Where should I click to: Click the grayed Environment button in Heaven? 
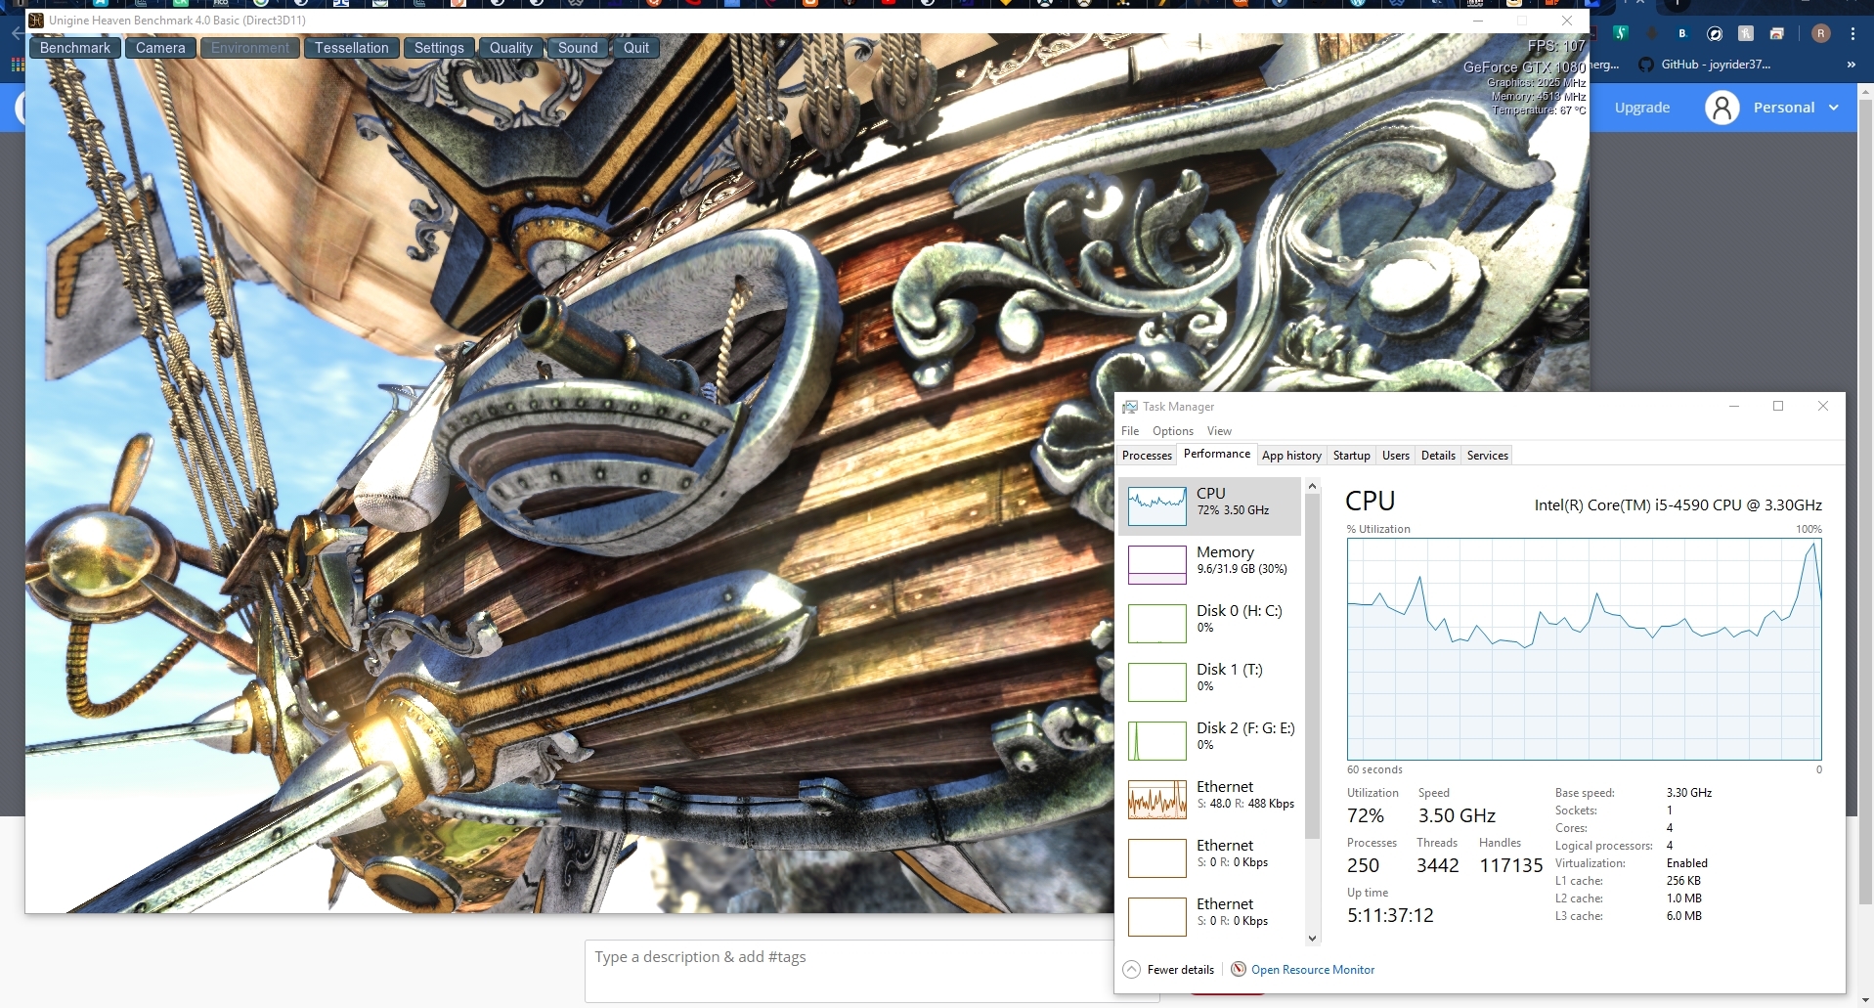(x=250, y=48)
